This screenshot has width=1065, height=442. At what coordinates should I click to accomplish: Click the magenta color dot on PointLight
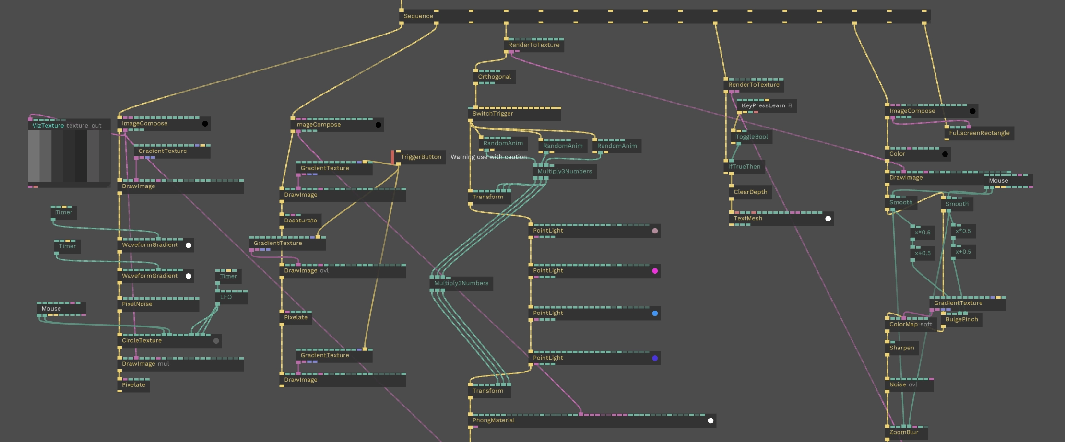655,271
